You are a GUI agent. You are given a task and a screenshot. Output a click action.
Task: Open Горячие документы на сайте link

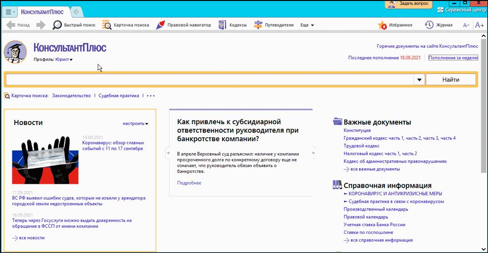point(427,46)
